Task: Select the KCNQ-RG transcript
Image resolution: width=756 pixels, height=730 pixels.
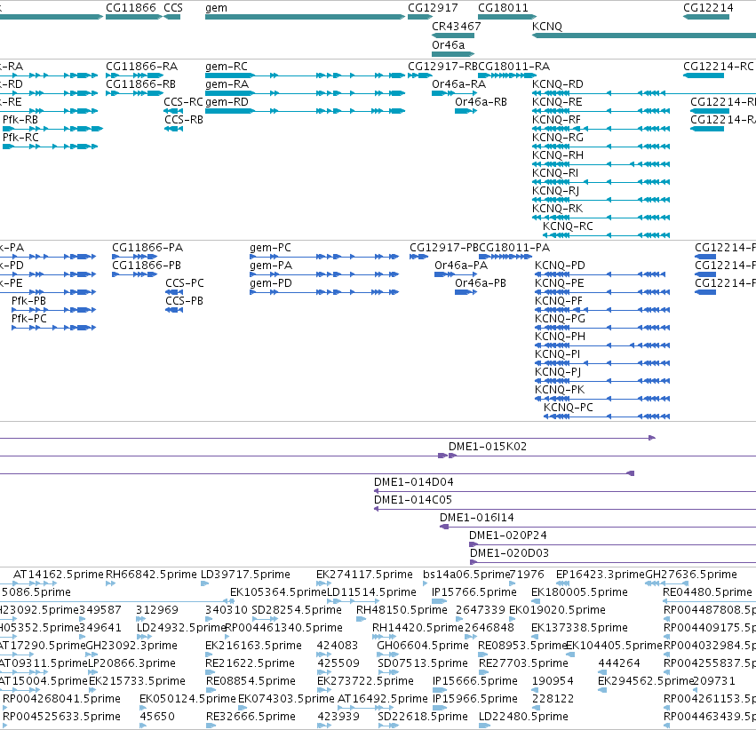Action: [x=601, y=147]
